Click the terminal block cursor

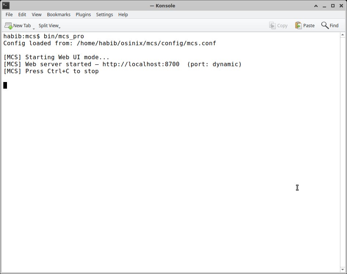point(5,85)
